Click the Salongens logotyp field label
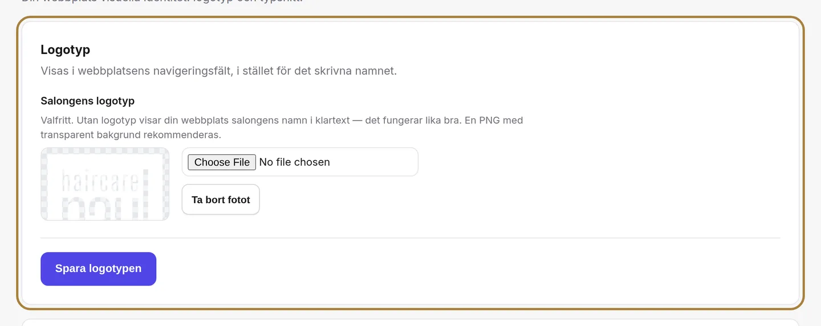This screenshot has width=821, height=326. (x=87, y=101)
